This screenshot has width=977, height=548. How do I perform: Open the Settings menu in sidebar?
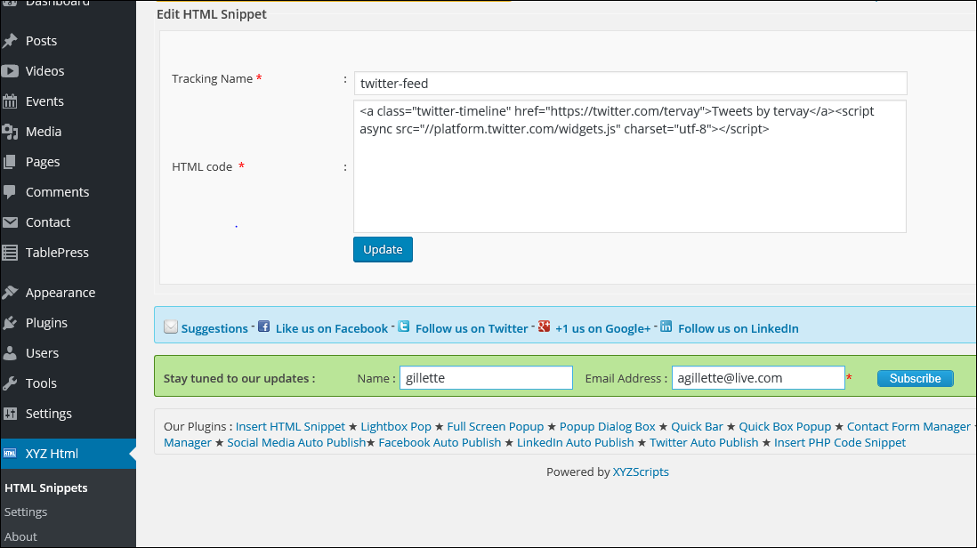click(x=48, y=414)
